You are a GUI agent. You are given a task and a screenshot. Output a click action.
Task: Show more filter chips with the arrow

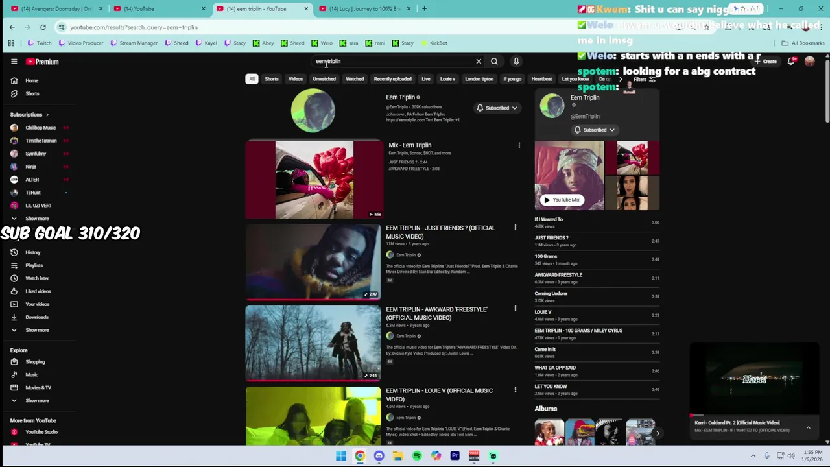[621, 79]
